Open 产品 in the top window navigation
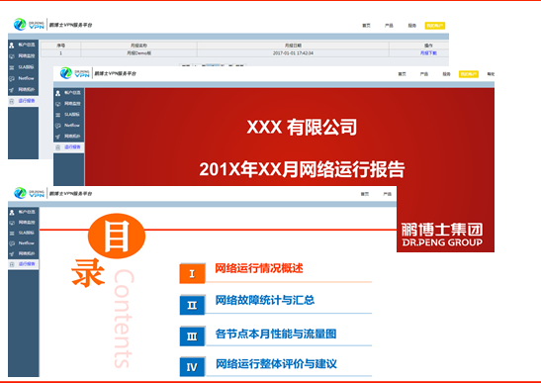 389,26
